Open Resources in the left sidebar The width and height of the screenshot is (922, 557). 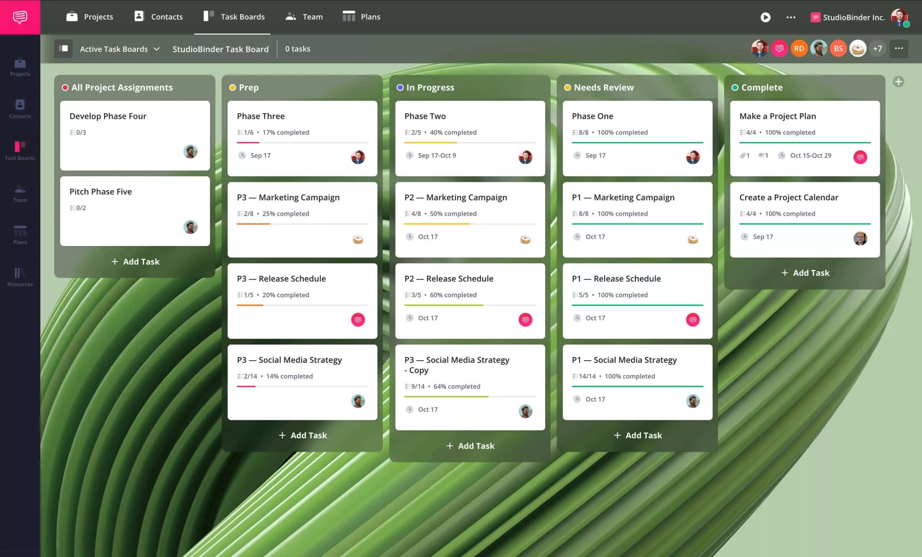coord(20,277)
